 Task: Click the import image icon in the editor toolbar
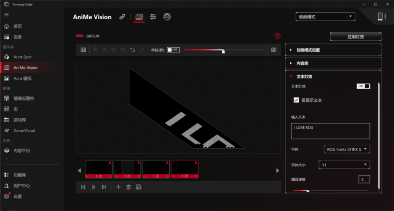click(83, 50)
